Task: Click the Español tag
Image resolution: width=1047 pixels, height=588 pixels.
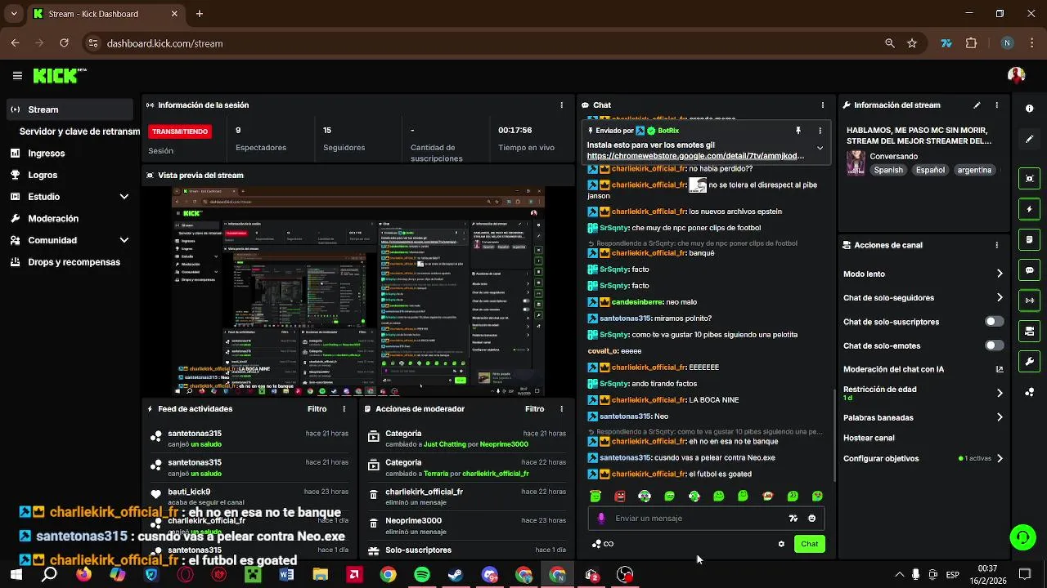Action: coord(930,170)
